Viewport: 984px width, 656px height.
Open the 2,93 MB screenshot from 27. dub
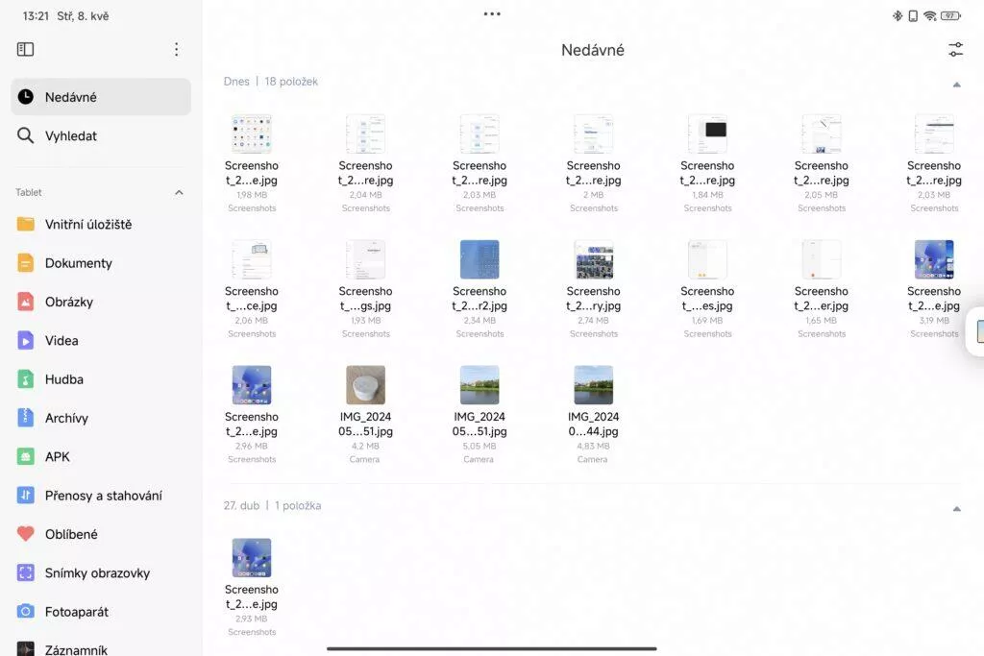(252, 557)
